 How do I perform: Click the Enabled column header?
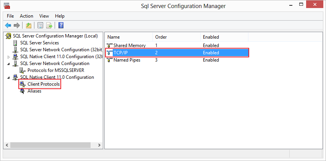[211, 37]
